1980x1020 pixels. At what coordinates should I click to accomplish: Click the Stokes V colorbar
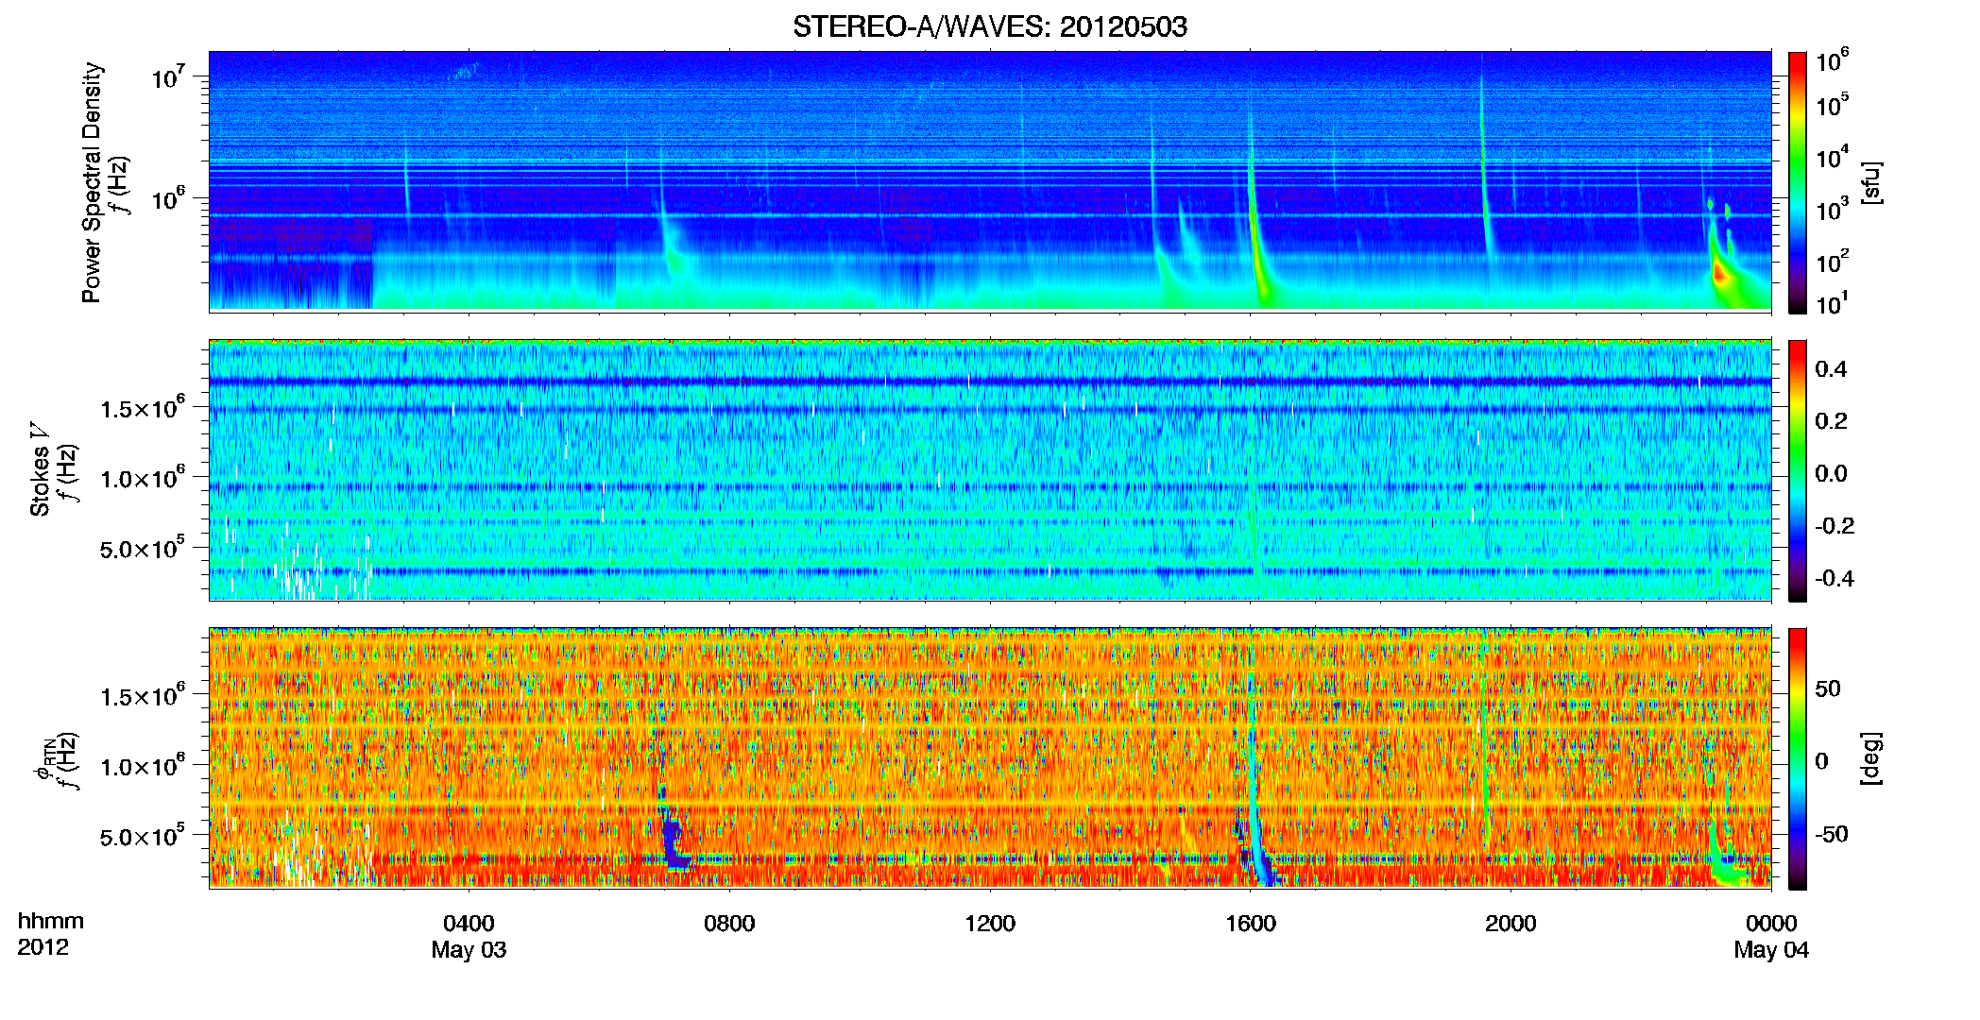[x=1797, y=470]
